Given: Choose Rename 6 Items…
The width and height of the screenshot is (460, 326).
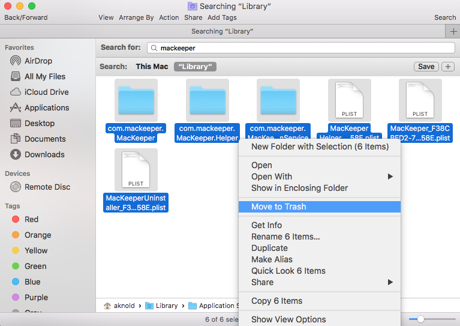Looking at the screenshot, I should [x=320, y=237].
